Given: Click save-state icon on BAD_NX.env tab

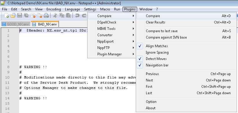Looking at the screenshot, I should [34, 24].
